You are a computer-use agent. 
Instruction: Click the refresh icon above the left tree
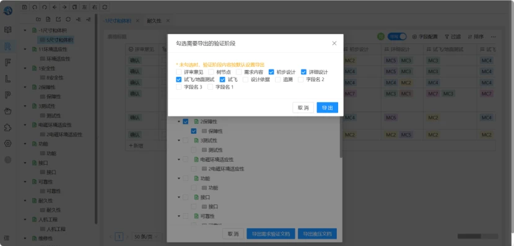(x=68, y=19)
